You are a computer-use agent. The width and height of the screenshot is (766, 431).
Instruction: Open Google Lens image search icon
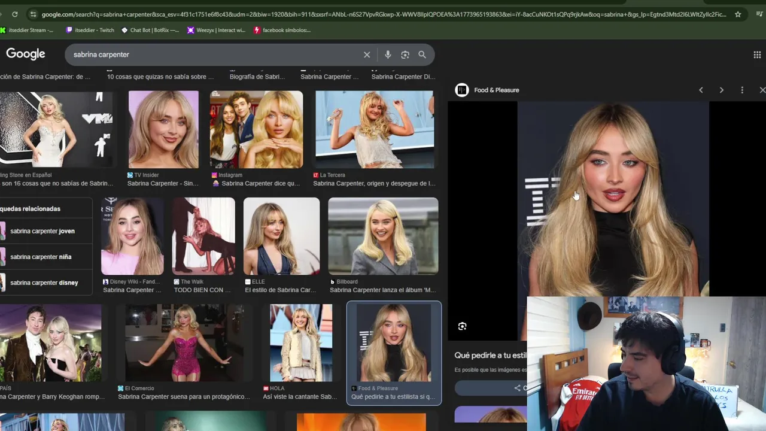coord(405,54)
